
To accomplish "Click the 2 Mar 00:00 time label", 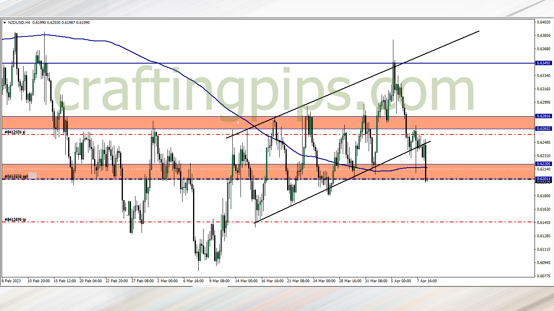I will pyautogui.click(x=167, y=281).
